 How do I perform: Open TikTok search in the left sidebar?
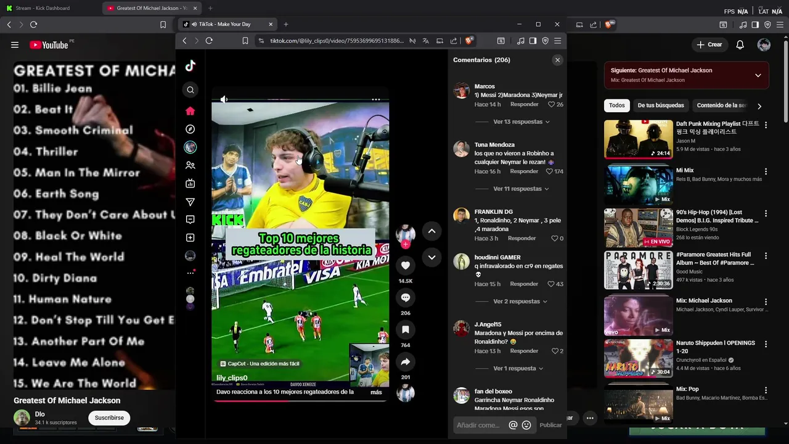(x=190, y=90)
